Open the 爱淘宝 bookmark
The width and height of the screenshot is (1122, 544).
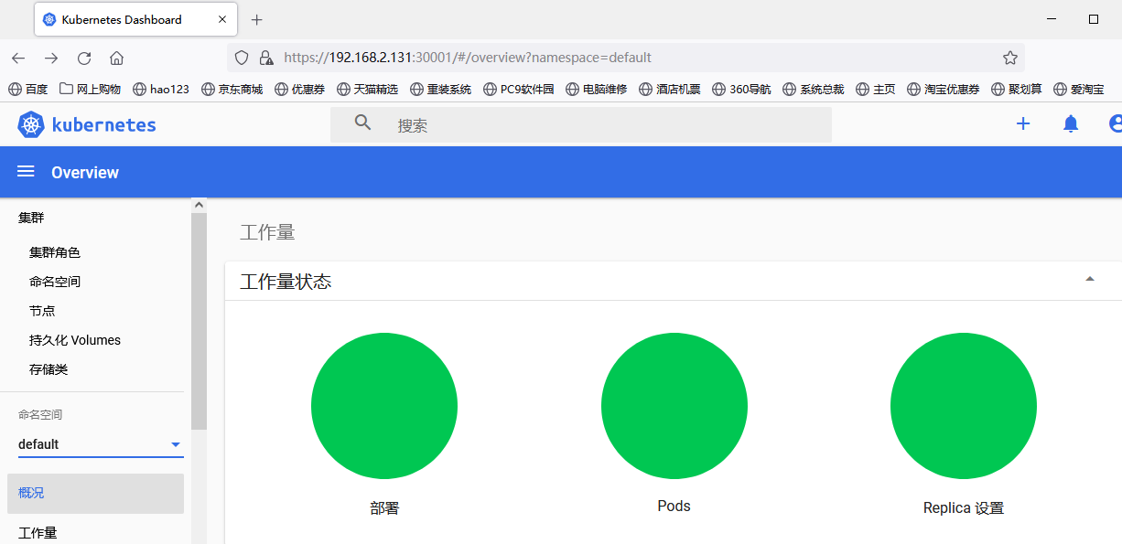[1080, 89]
